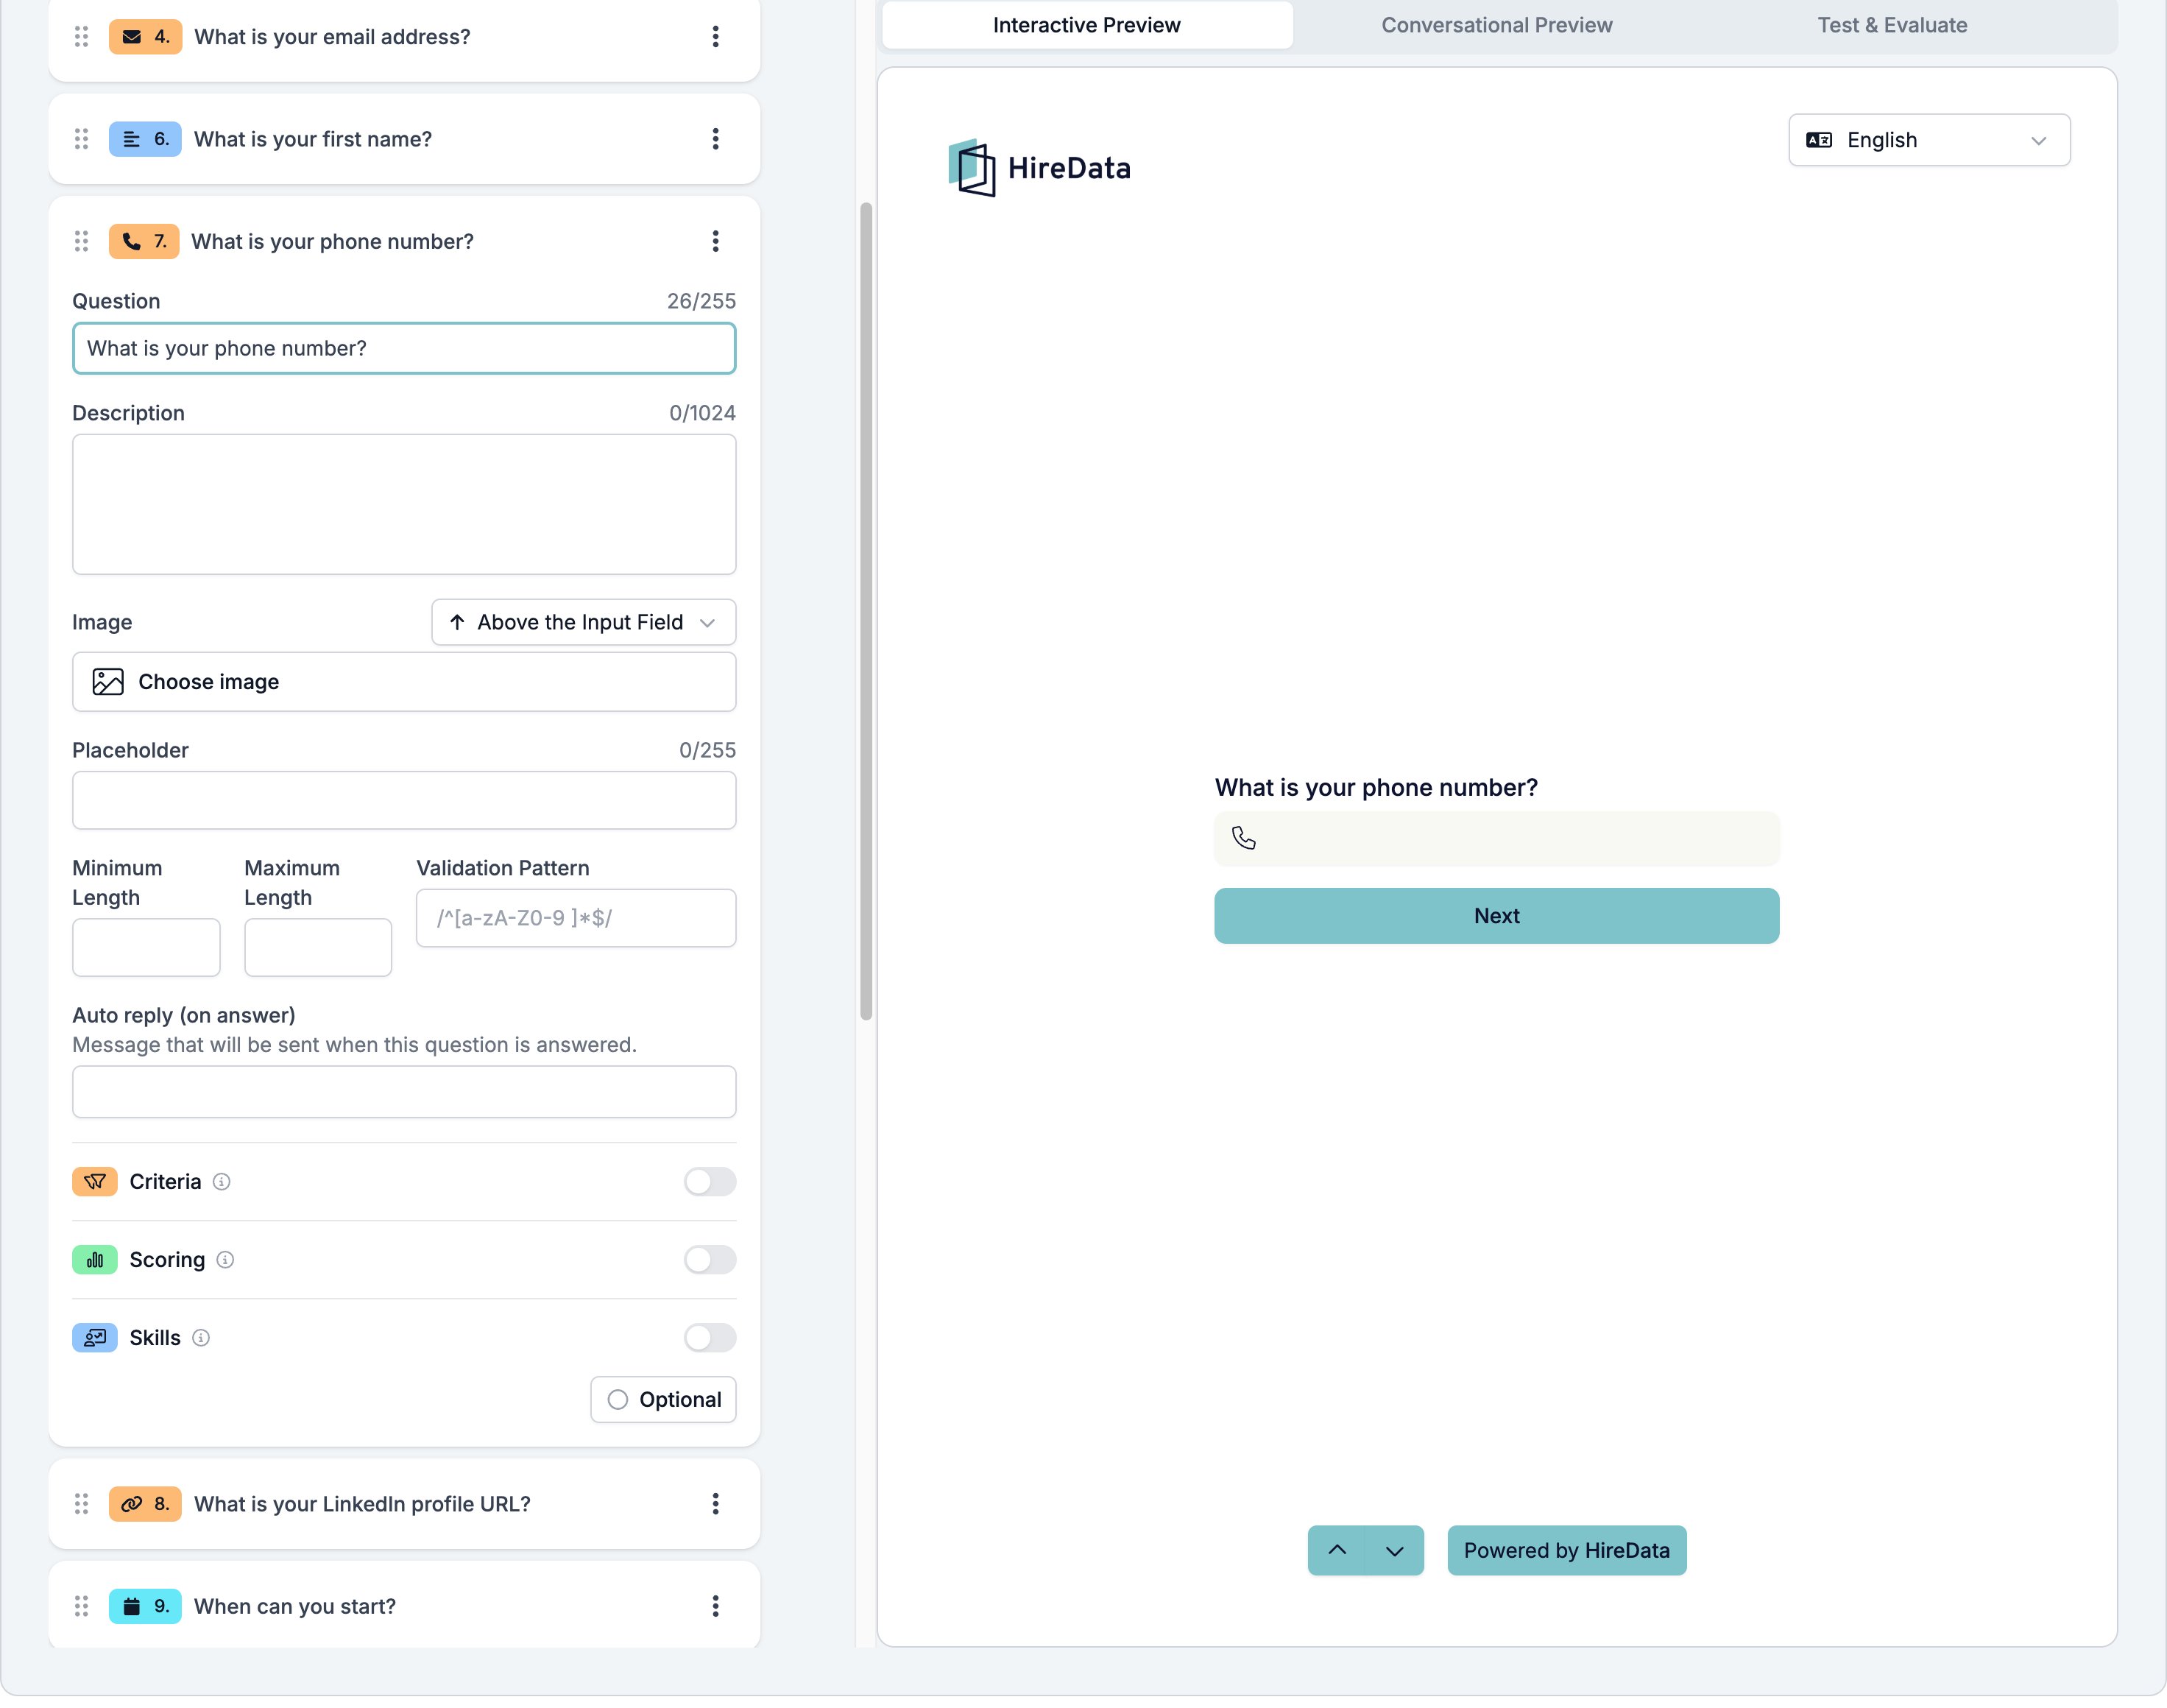Click the envelope badge of question 4
Screen dimensions: 2167x1708
click(145, 37)
